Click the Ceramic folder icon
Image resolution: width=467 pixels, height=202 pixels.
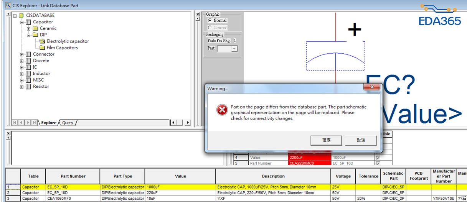pos(35,28)
